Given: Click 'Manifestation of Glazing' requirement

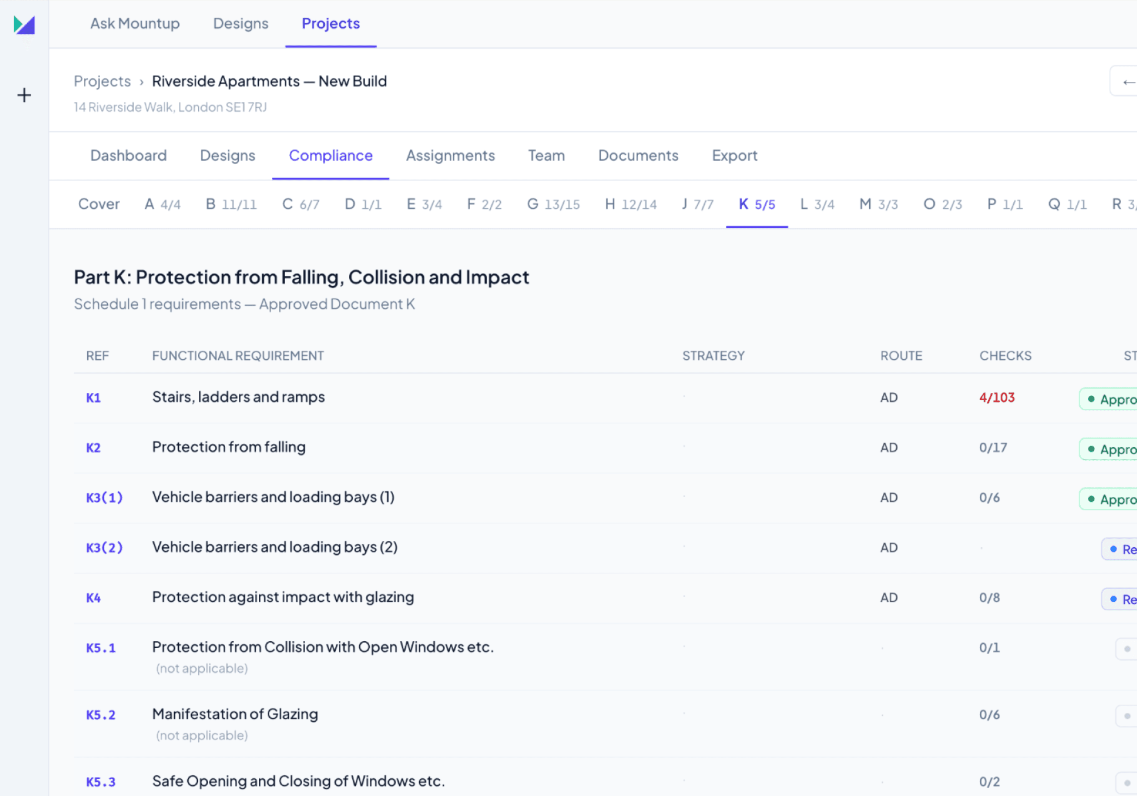Looking at the screenshot, I should [x=235, y=714].
